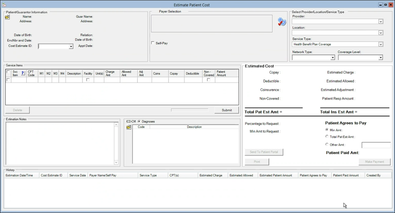
Task: Click the M1 modifier column header
Action: (41, 73)
